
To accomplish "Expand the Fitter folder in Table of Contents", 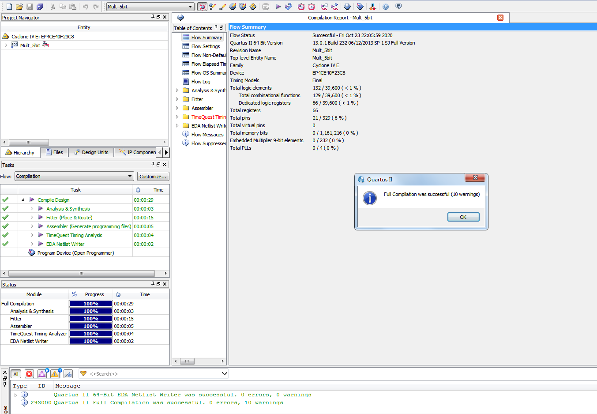I will [177, 99].
